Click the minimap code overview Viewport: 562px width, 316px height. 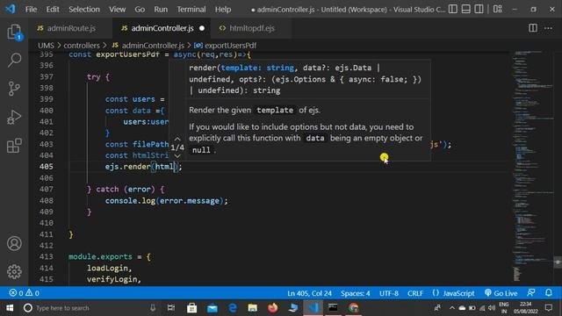pos(533,168)
